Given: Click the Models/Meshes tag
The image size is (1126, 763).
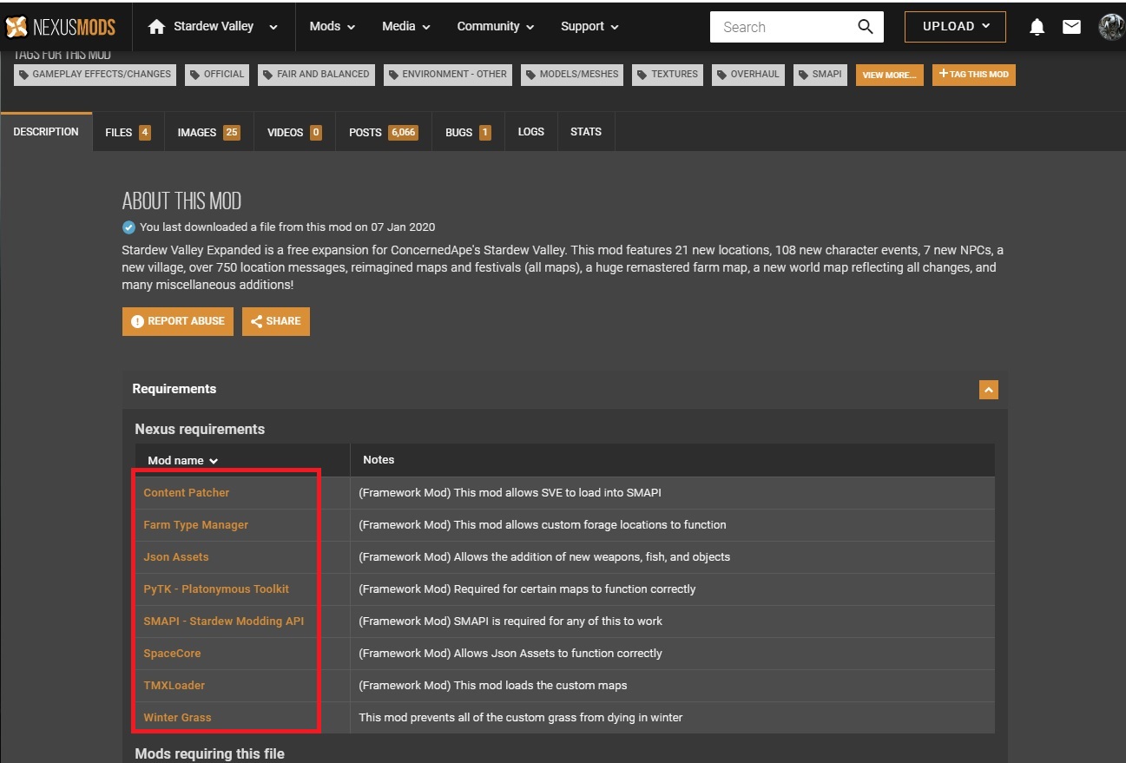Looking at the screenshot, I should pos(572,75).
